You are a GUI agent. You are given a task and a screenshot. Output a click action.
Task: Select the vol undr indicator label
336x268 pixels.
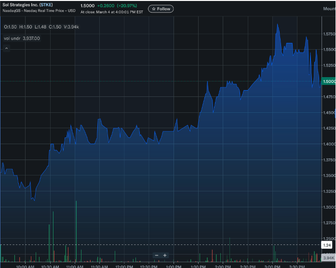point(13,38)
